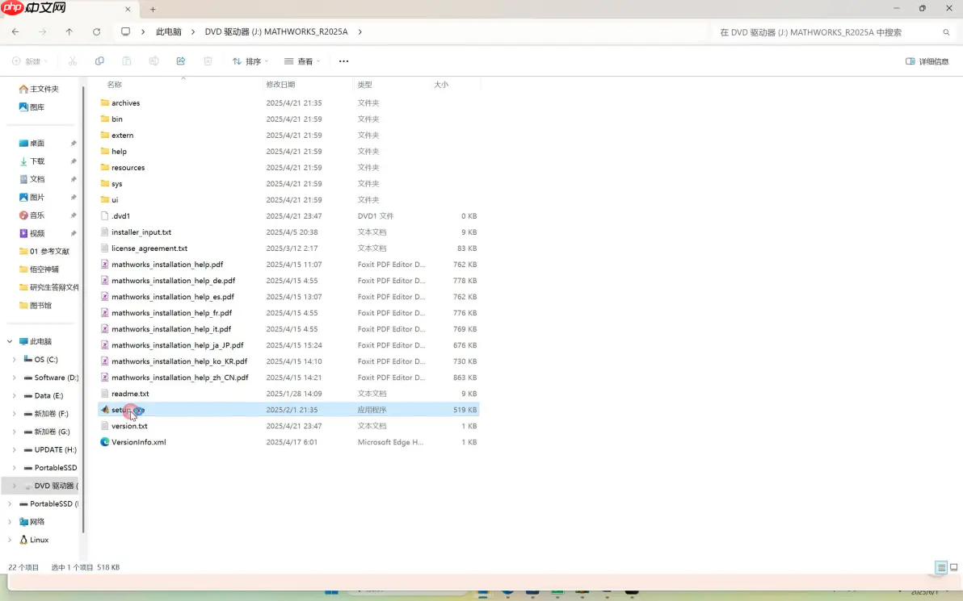The width and height of the screenshot is (963, 601).
Task: Click the Copy icon in the toolbar
Action: coord(100,61)
